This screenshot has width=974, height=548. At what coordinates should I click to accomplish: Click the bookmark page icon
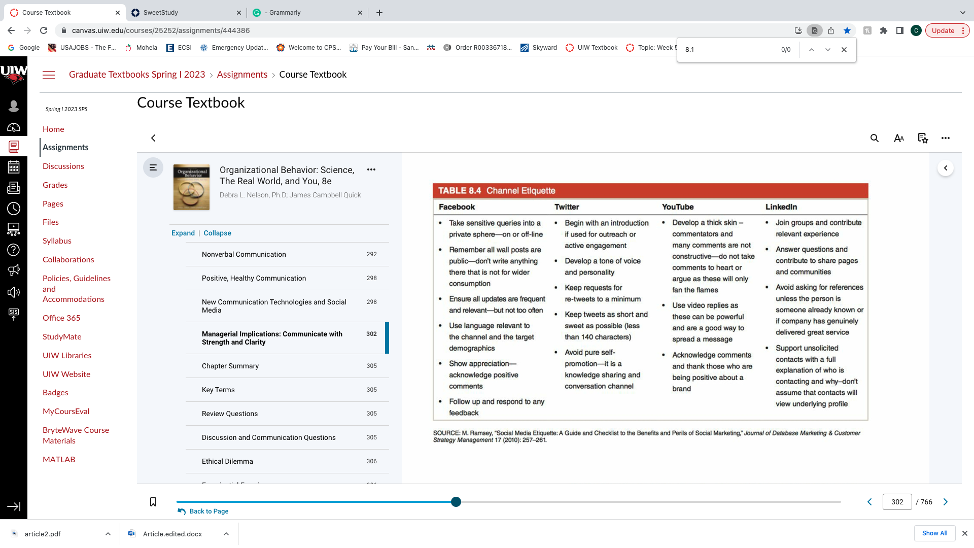153,502
